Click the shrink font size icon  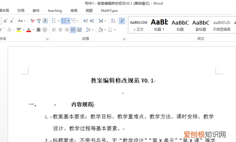point(12,21)
